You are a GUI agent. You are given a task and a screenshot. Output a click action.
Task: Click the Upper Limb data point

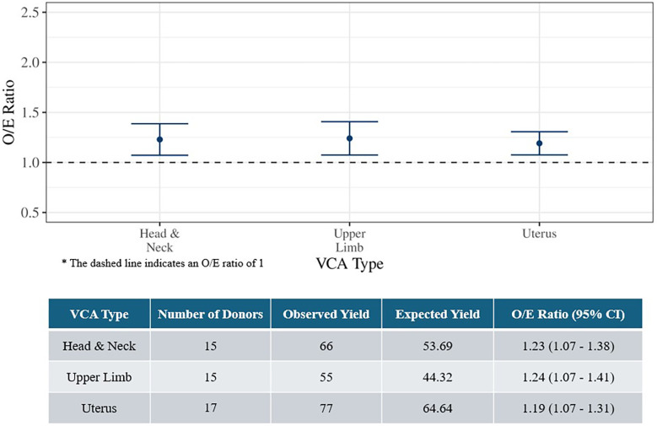[349, 138]
